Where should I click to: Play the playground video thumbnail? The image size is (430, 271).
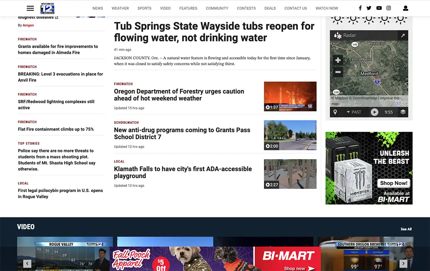290,174
